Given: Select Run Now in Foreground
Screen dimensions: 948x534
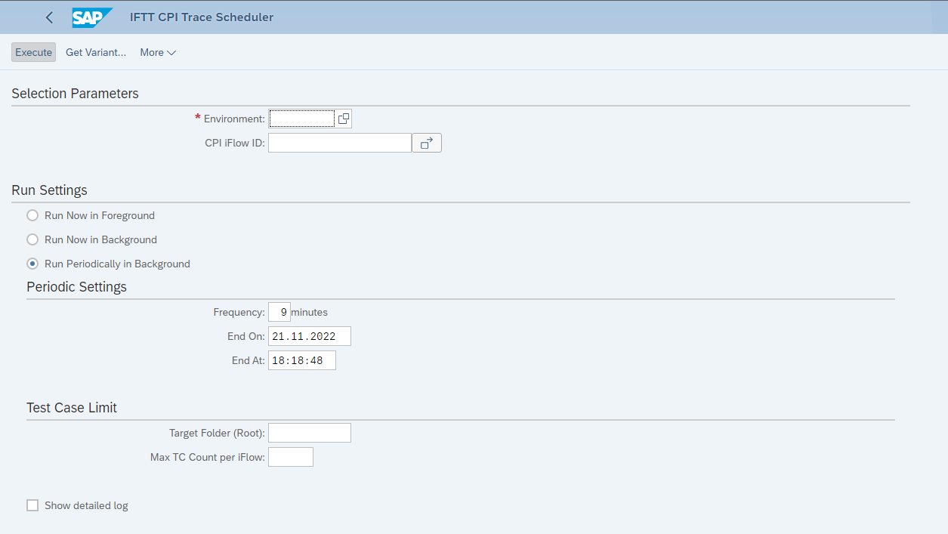Looking at the screenshot, I should click(x=31, y=215).
